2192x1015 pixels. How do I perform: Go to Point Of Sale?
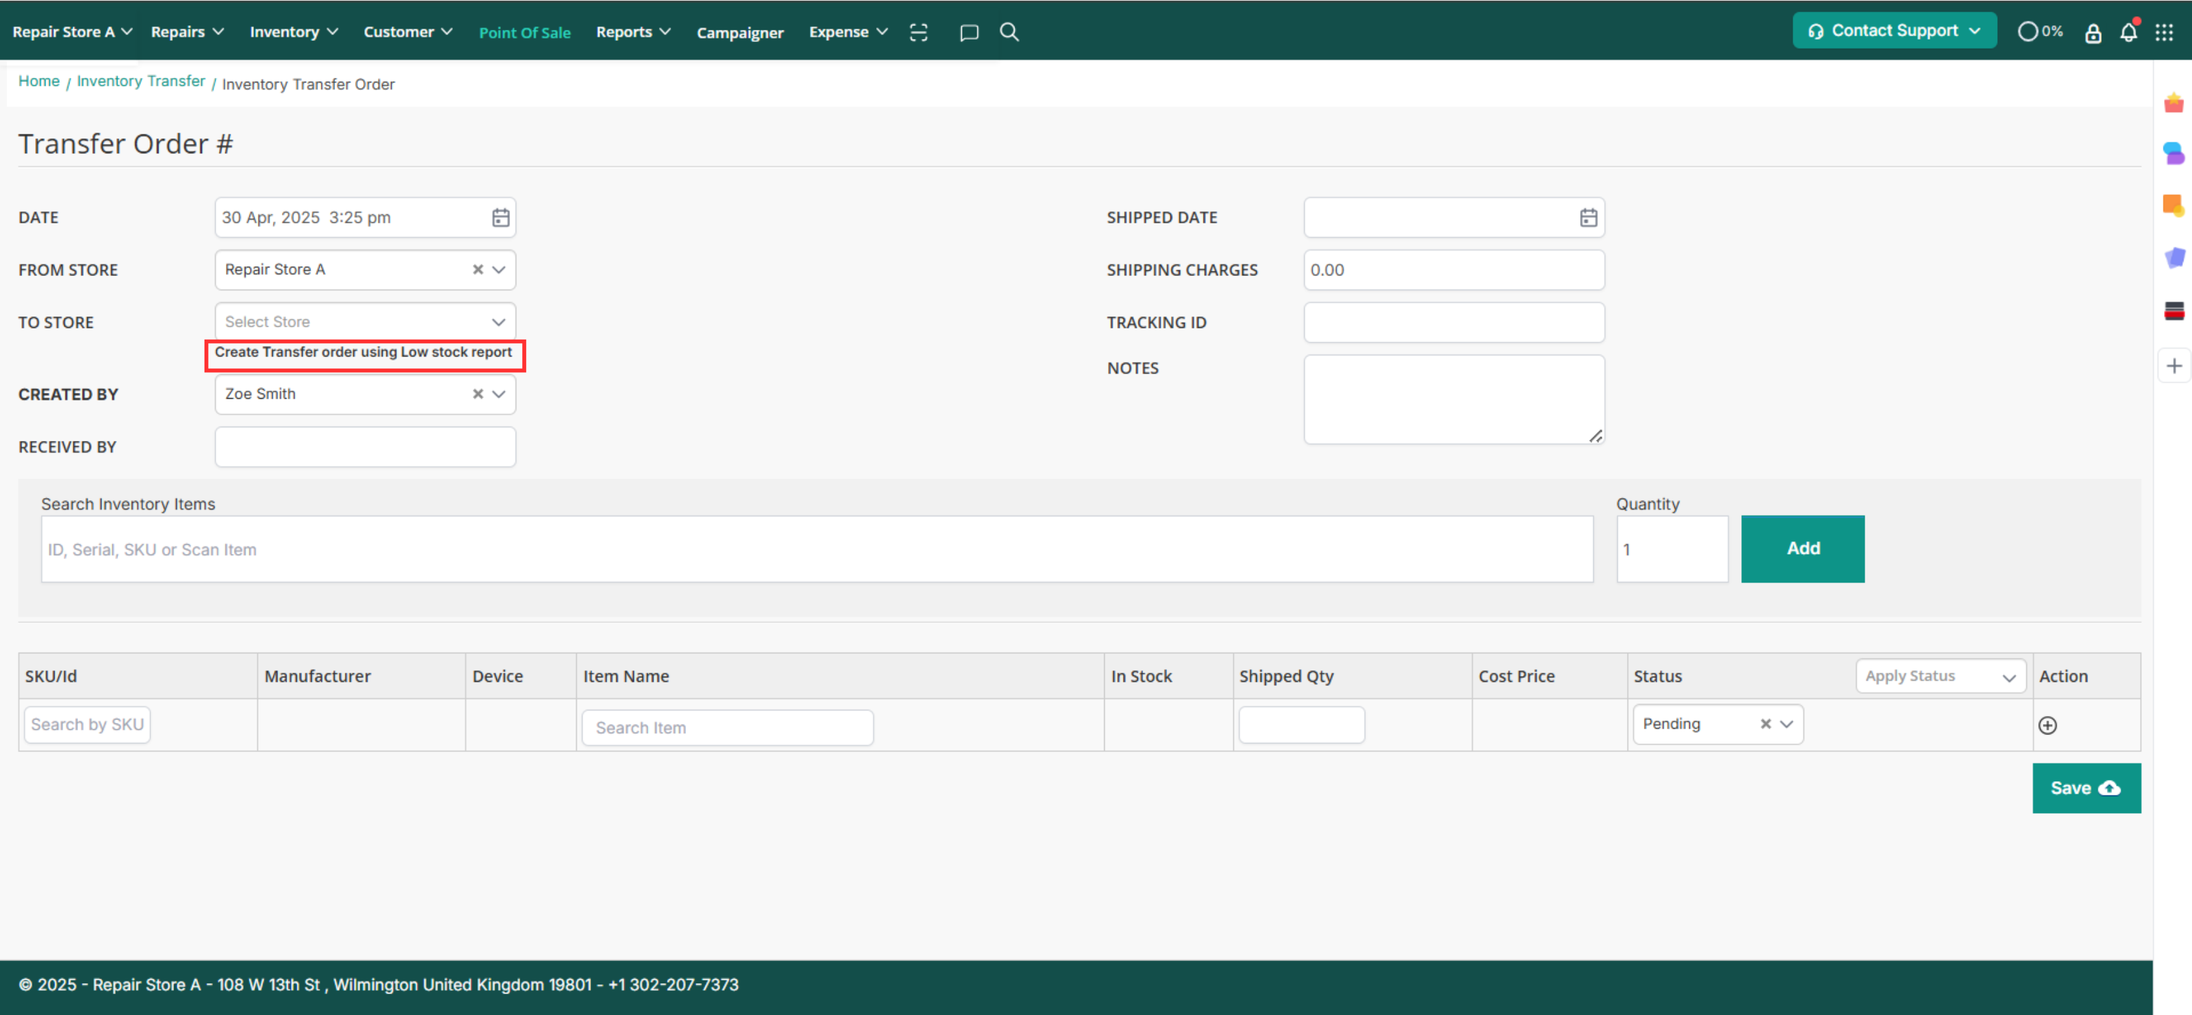point(524,32)
